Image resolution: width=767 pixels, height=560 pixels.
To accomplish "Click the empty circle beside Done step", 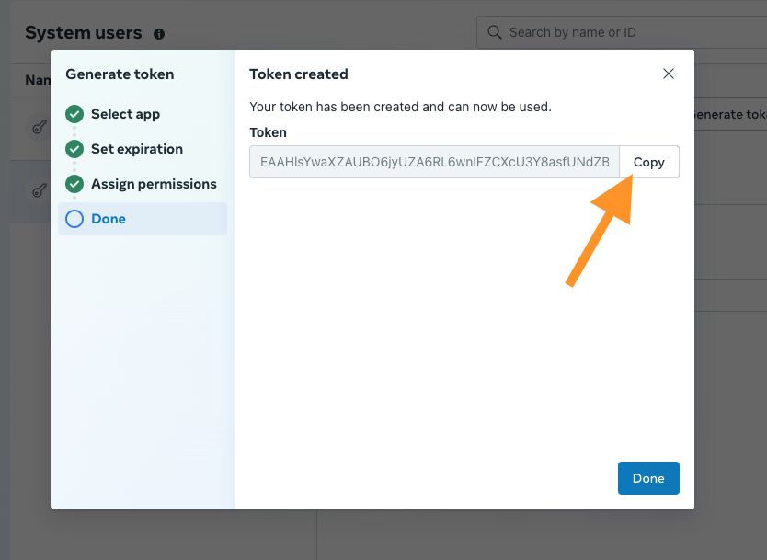I will tap(74, 219).
